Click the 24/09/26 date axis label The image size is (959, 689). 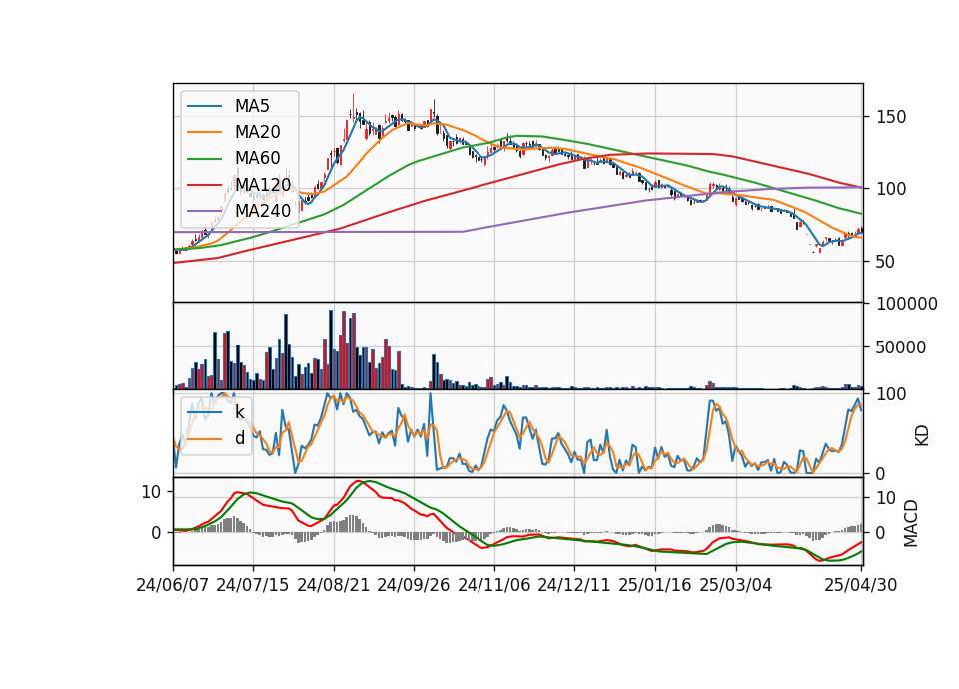tap(413, 585)
